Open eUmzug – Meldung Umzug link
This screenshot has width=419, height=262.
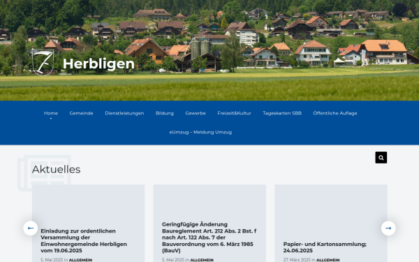click(200, 132)
